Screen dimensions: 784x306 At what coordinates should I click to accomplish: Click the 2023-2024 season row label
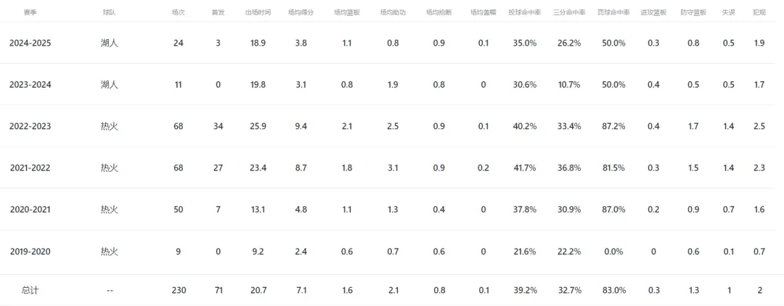30,84
